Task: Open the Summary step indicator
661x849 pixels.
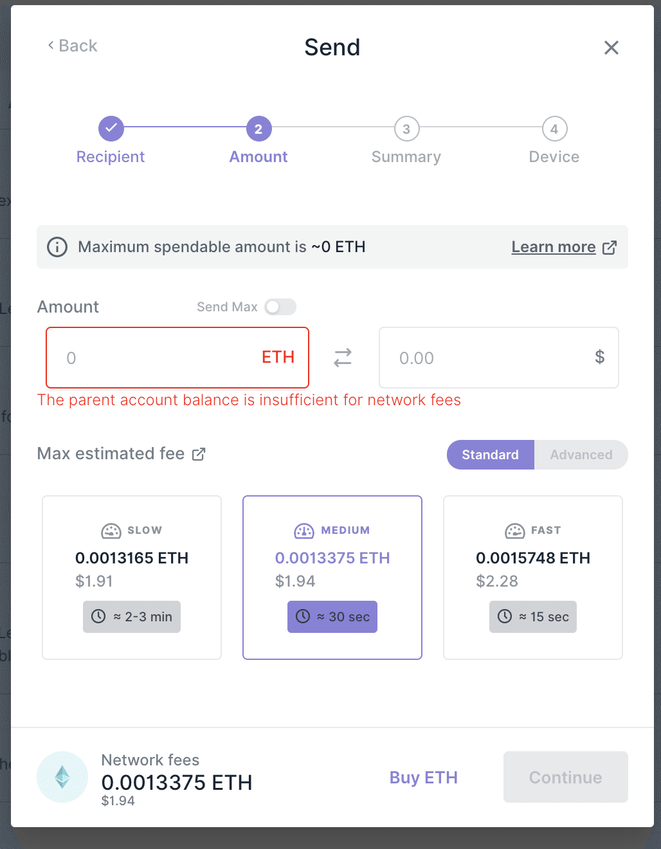Action: 406,129
